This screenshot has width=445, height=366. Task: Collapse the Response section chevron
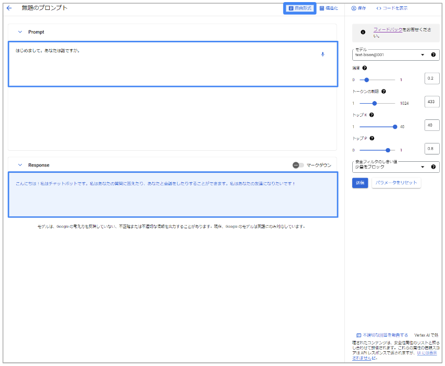coord(20,165)
